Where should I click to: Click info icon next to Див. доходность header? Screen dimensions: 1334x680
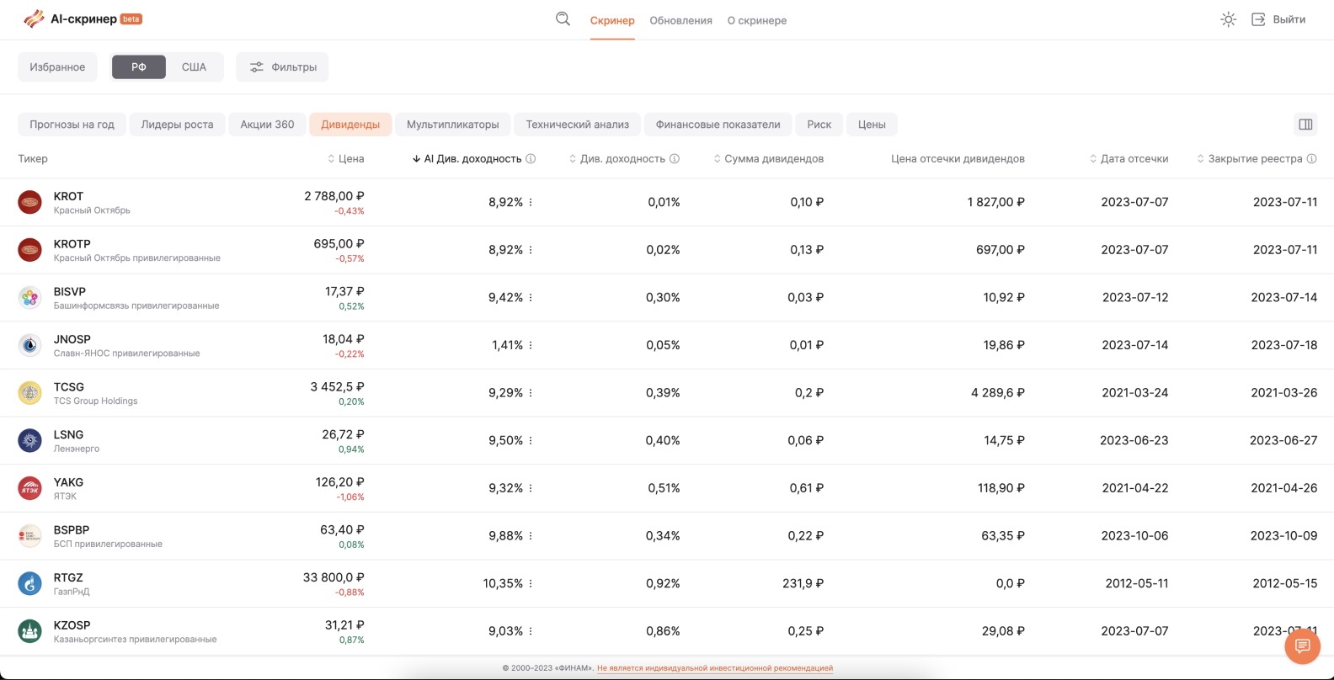(675, 159)
